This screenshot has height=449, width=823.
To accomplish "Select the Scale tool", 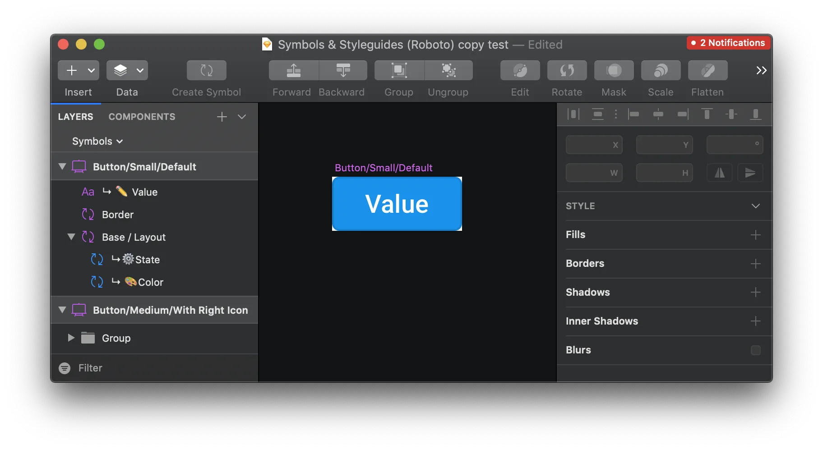I will pyautogui.click(x=660, y=70).
